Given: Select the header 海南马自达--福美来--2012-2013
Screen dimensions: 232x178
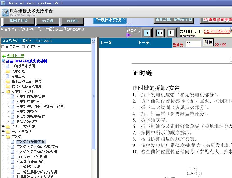Looking at the screenshot, I should (x=46, y=41).
